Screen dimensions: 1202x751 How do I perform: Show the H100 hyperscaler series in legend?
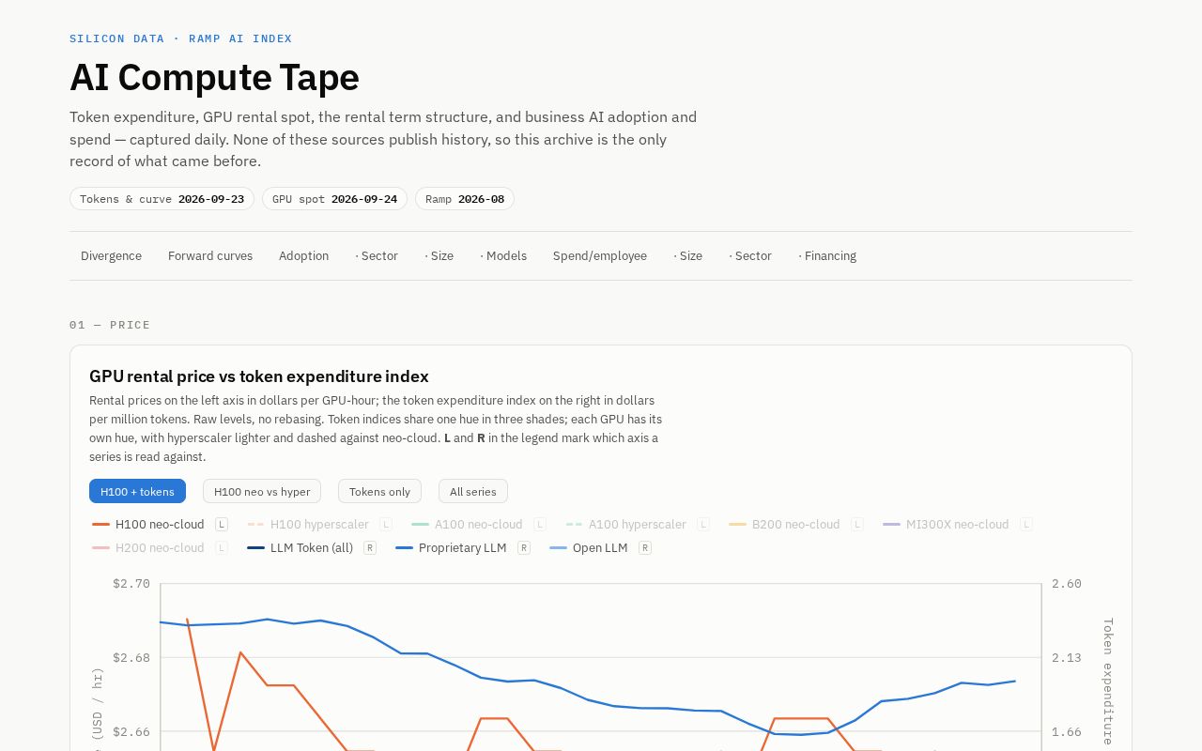click(x=320, y=525)
